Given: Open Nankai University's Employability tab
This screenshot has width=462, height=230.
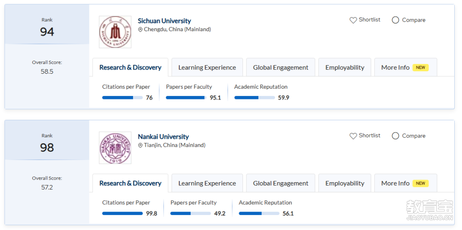Looking at the screenshot, I should [345, 183].
